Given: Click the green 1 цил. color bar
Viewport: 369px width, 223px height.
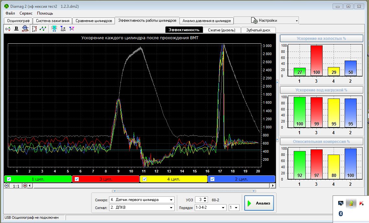Looking at the screenshot, I should (x=38, y=179).
